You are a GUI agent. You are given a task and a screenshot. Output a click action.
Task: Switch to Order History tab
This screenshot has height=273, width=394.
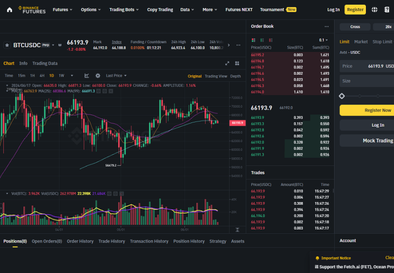tap(80, 241)
